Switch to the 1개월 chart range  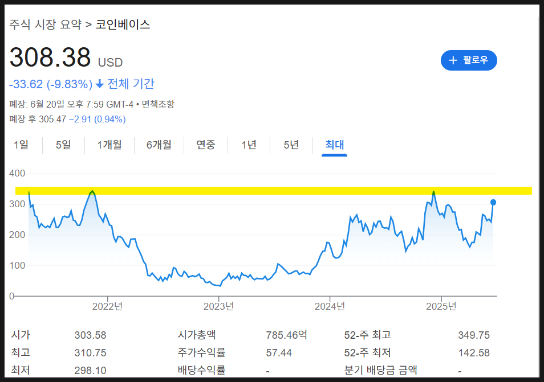(109, 145)
